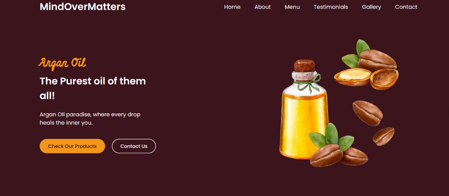Screen dimensions: 449x196
Task: Click the orange Argan Oil script title
Action: coord(62,63)
